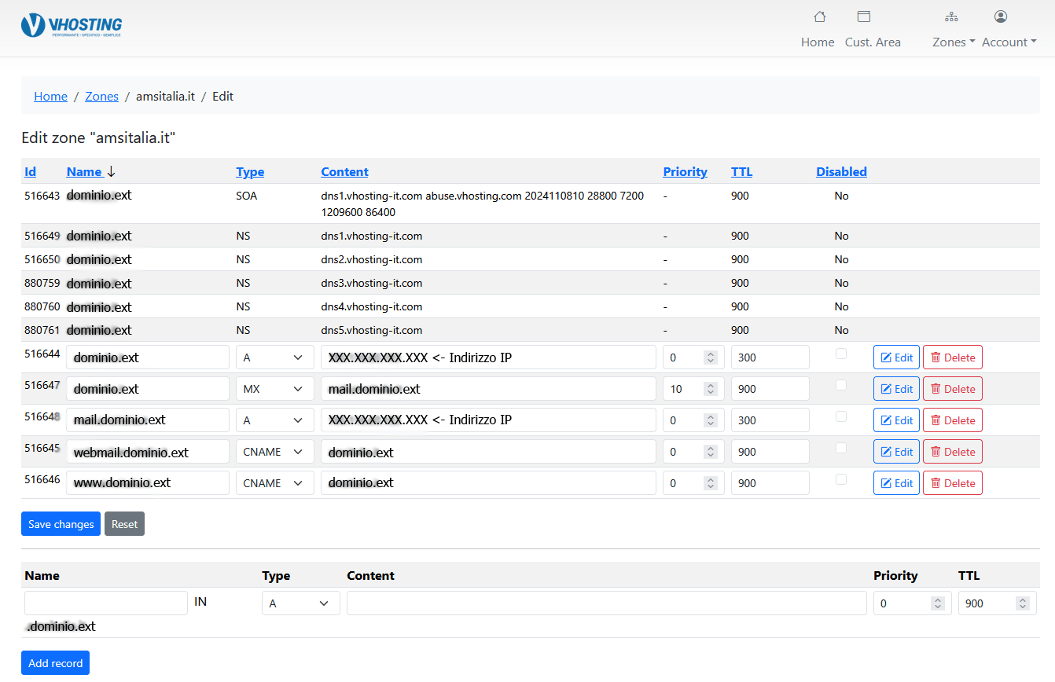Delete webmail CNAME record 516645

coord(953,452)
